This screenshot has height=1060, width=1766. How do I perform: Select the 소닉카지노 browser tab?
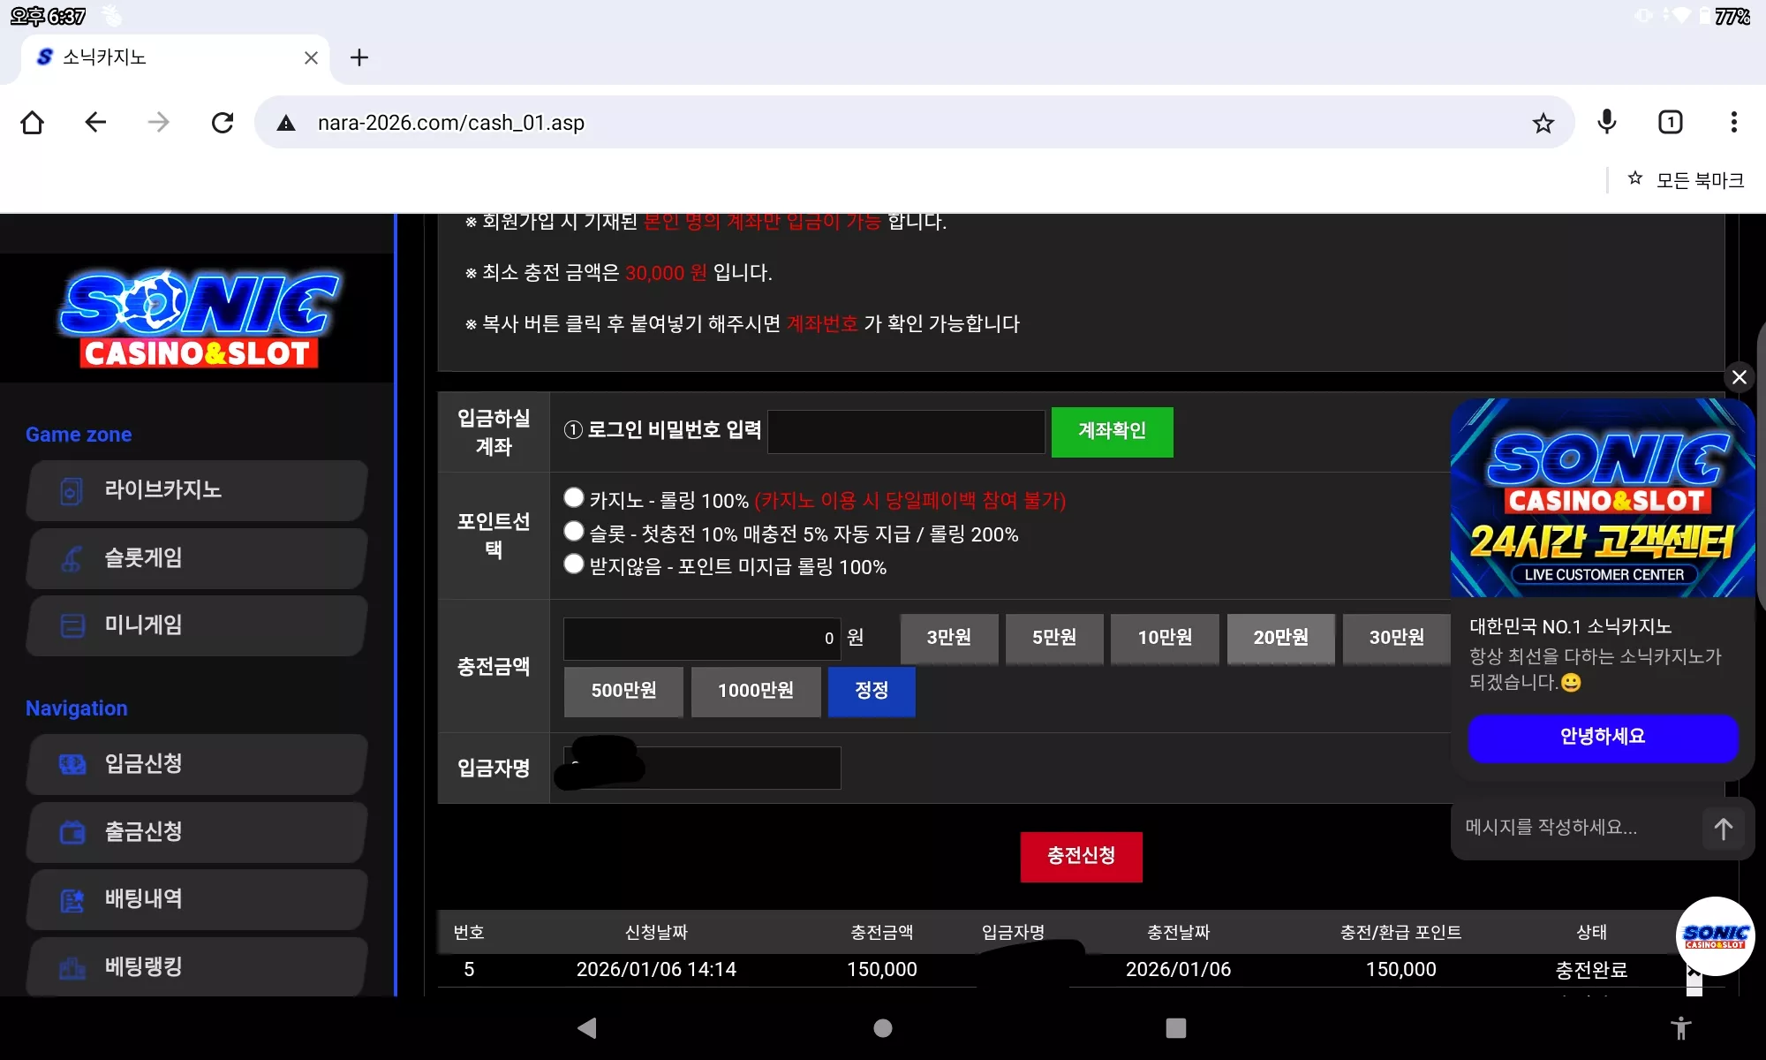click(175, 58)
